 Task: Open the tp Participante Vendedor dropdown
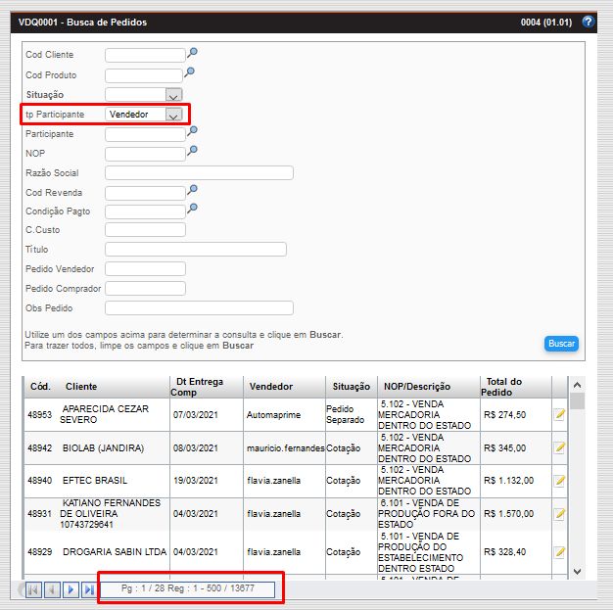[x=173, y=115]
